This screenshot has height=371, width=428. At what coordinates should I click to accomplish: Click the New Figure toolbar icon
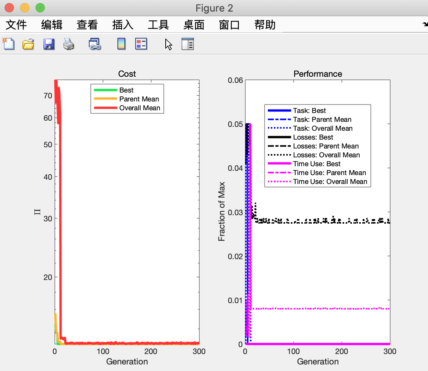click(x=9, y=44)
